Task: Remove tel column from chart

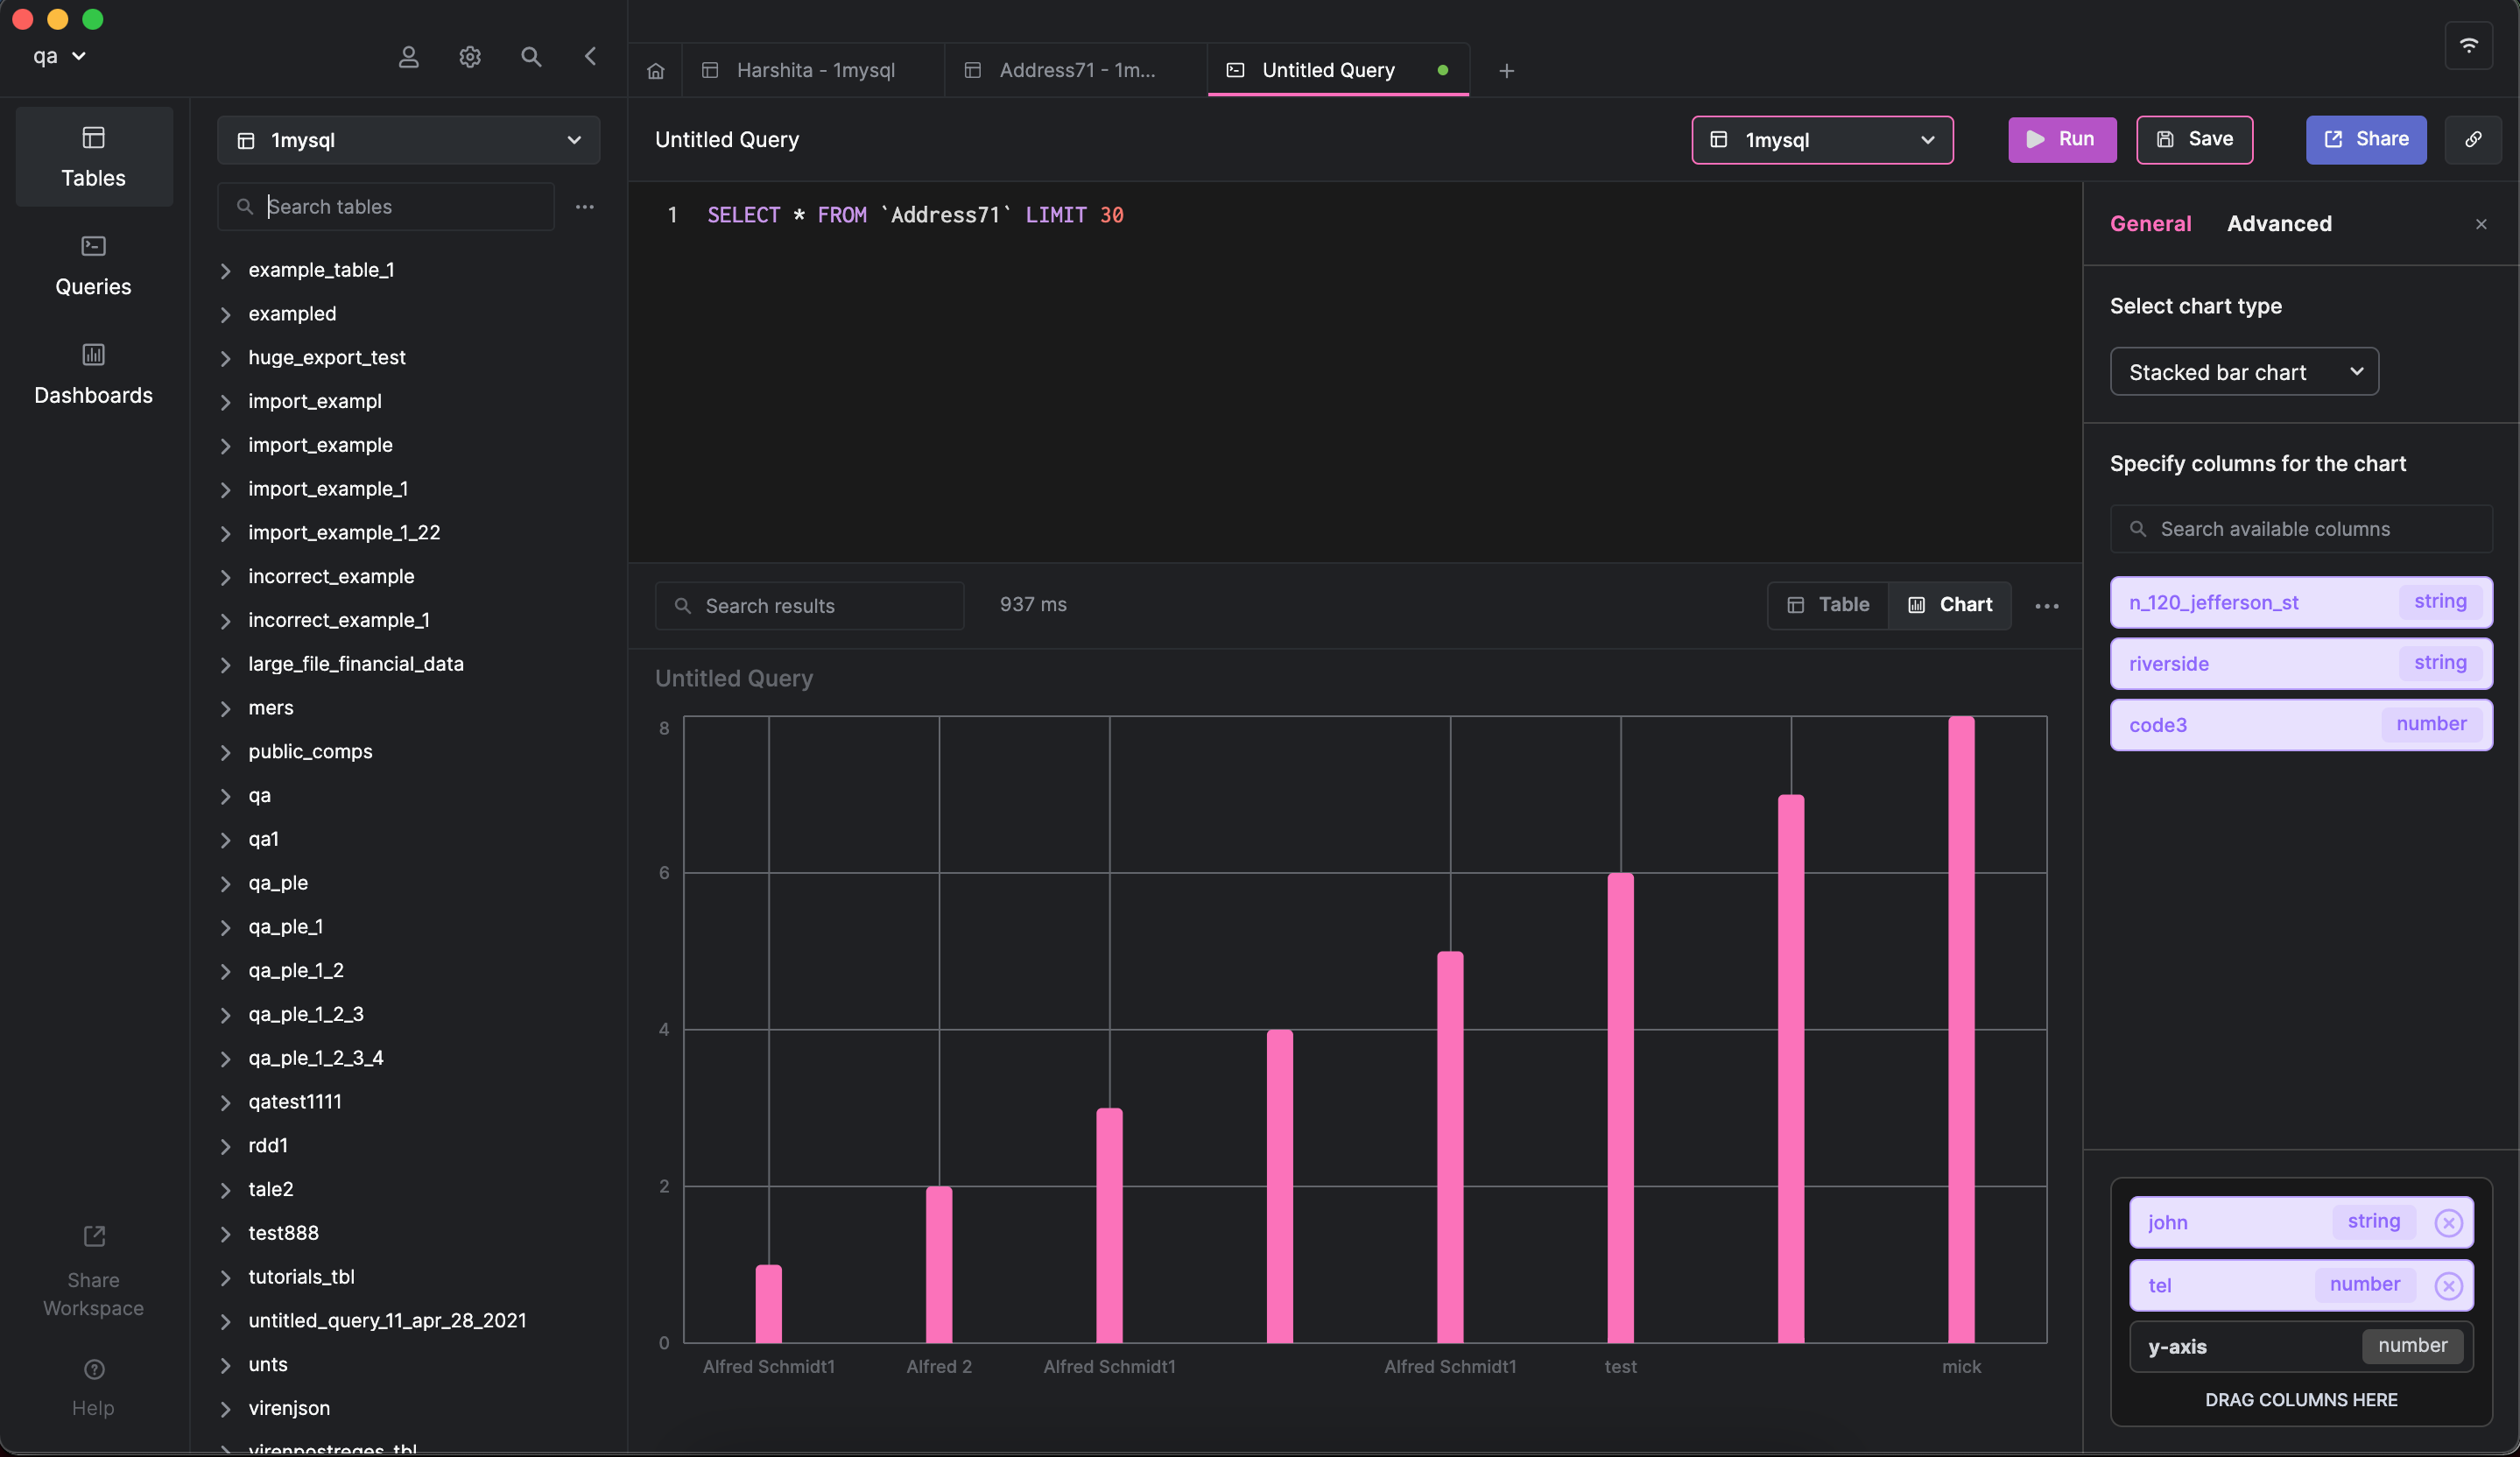Action: click(2448, 1285)
